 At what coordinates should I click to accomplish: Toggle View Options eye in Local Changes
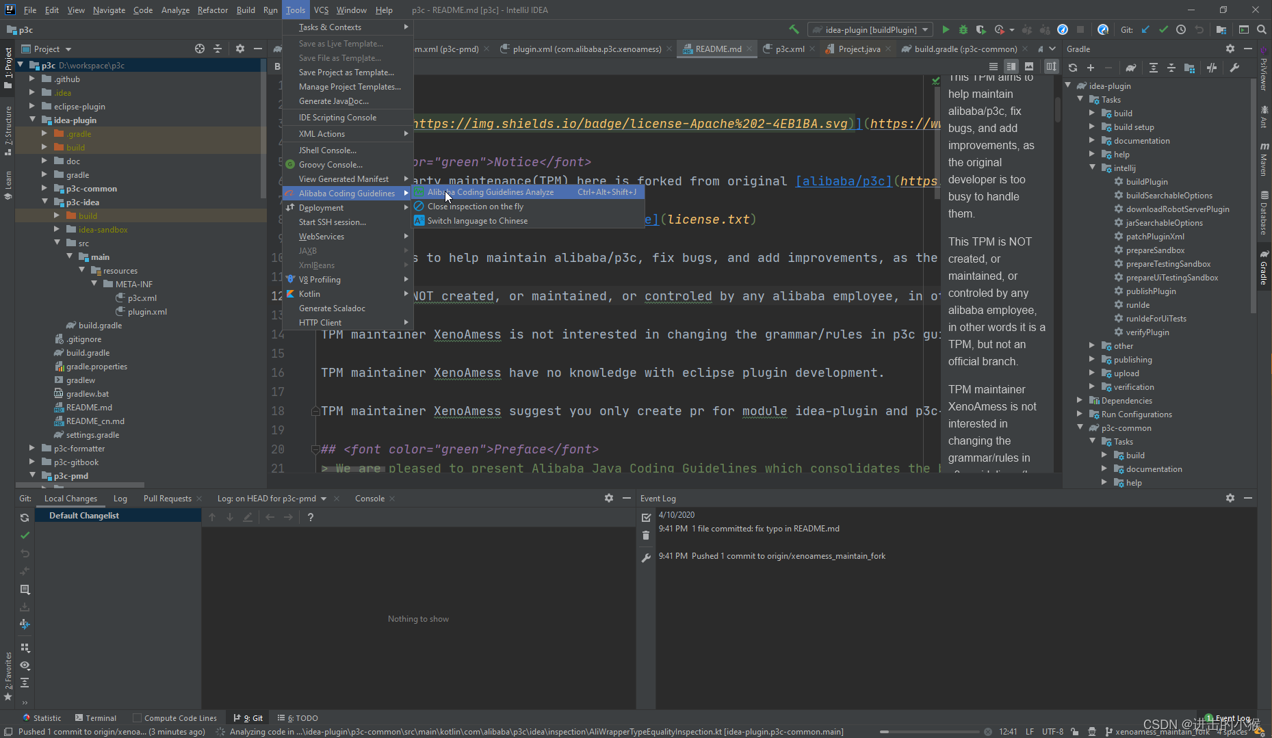(25, 665)
